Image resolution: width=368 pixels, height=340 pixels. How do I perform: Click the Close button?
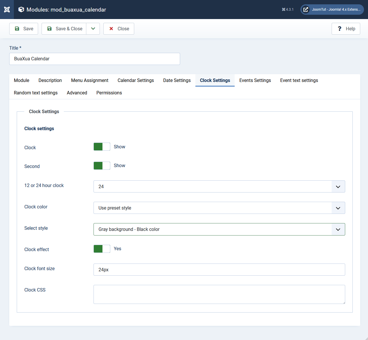point(119,29)
